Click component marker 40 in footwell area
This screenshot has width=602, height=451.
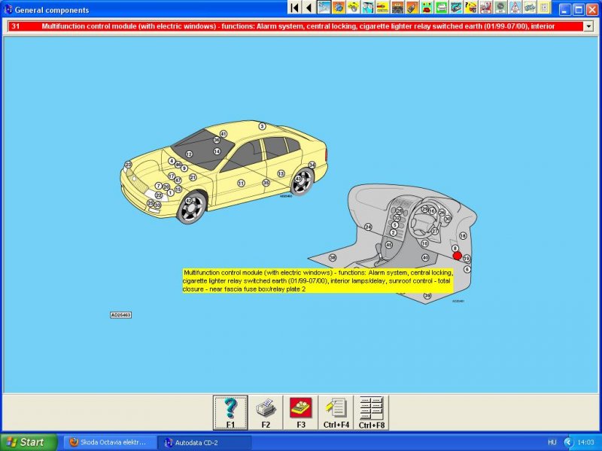[425, 258]
